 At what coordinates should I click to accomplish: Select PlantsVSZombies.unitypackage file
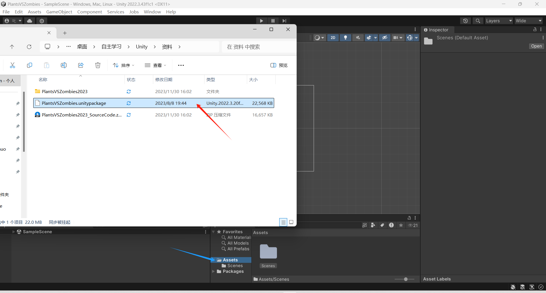[154, 103]
